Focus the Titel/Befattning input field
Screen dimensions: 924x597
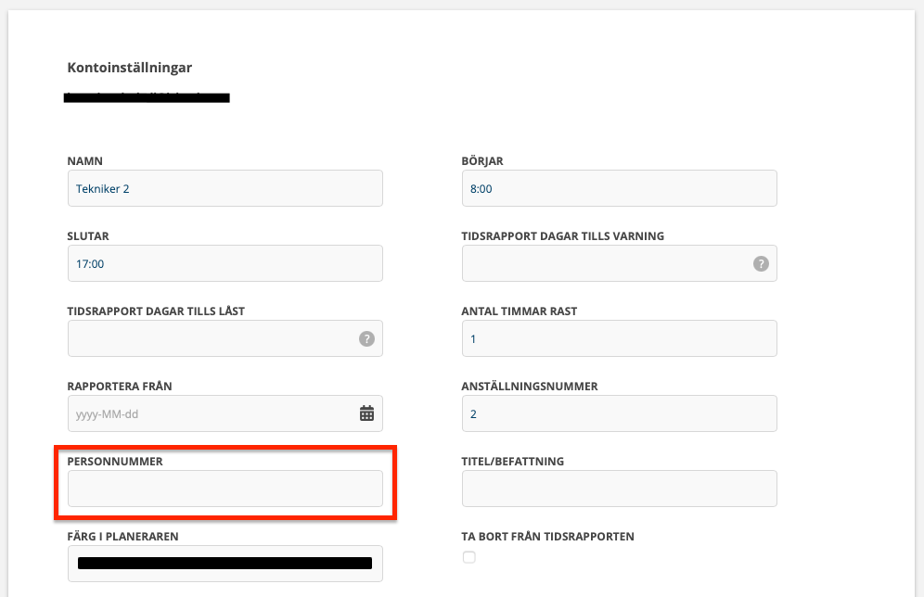tap(619, 489)
